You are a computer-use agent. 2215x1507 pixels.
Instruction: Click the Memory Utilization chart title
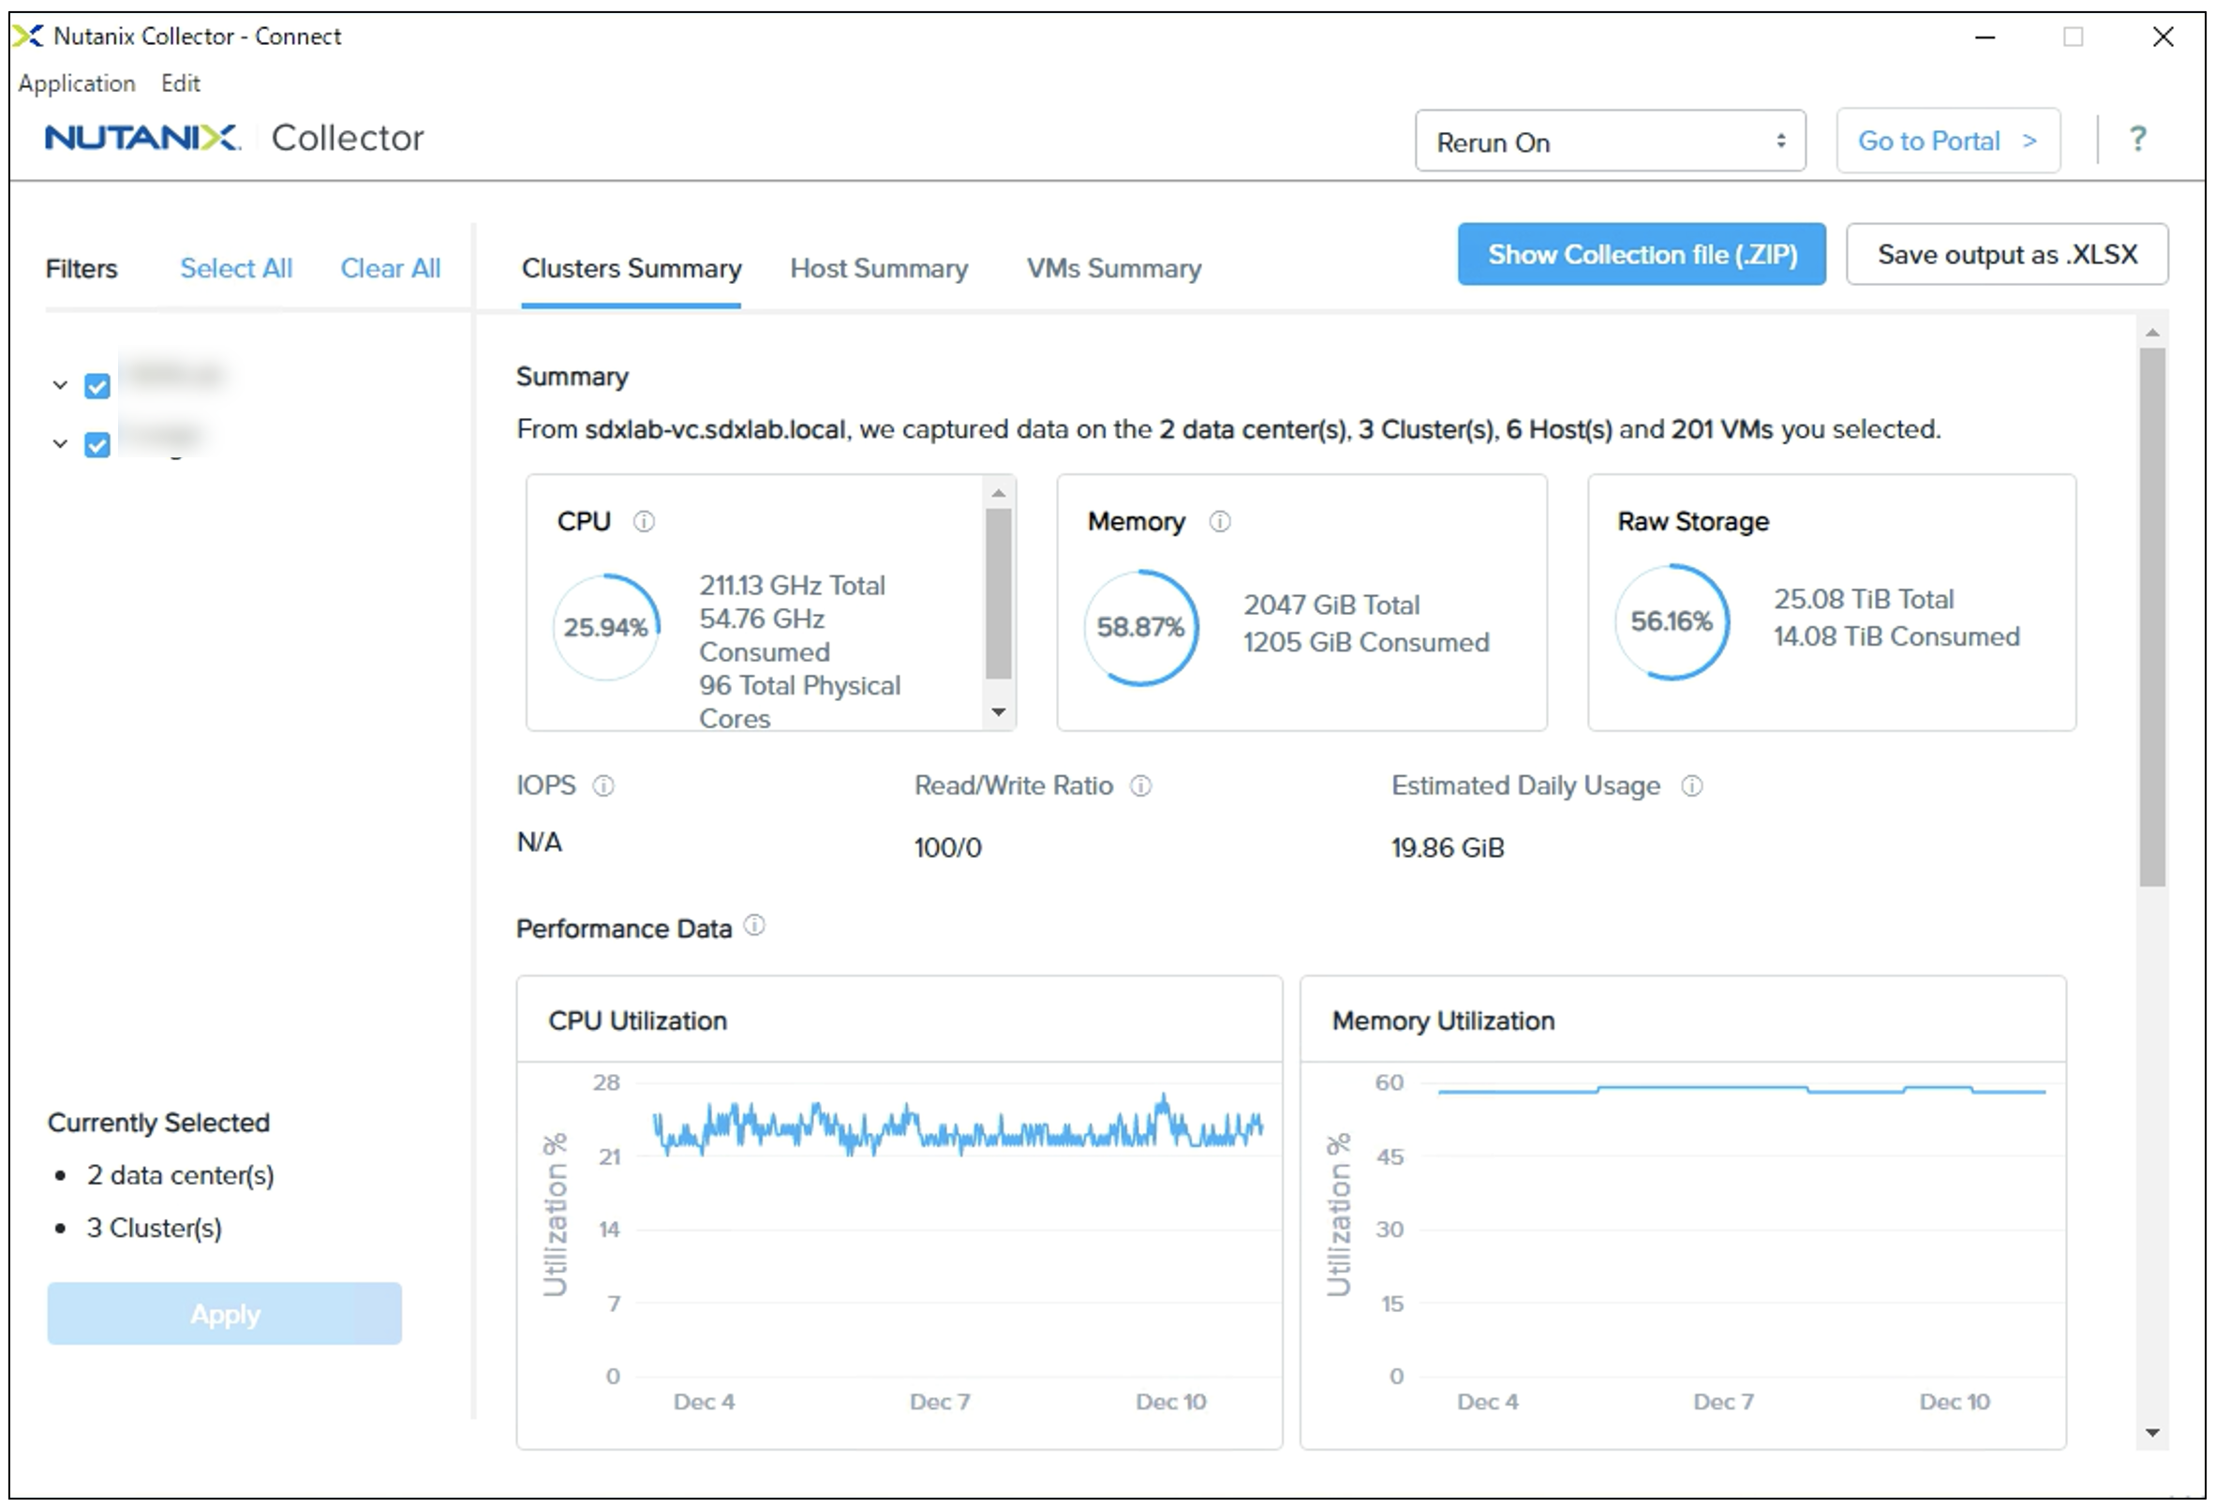pos(1443,1021)
